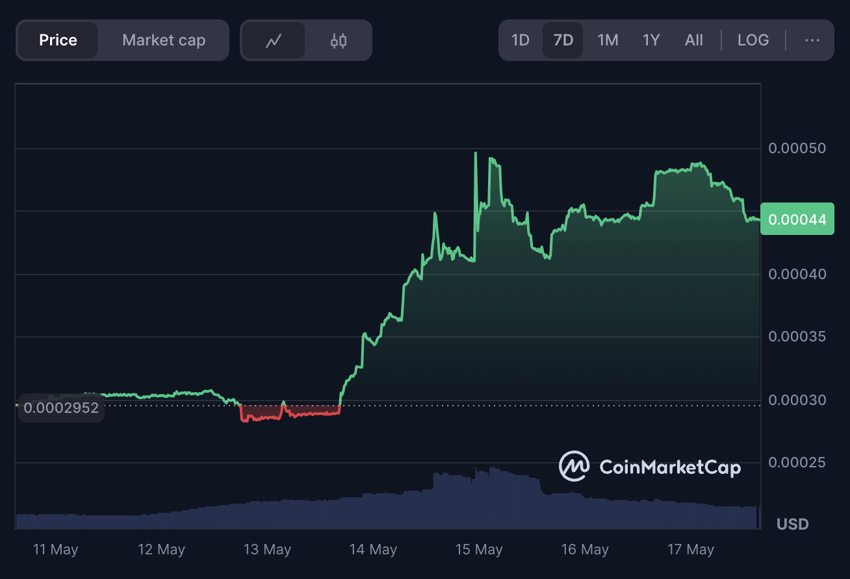Toggle the Price view
The height and width of the screenshot is (579, 850).
57,40
